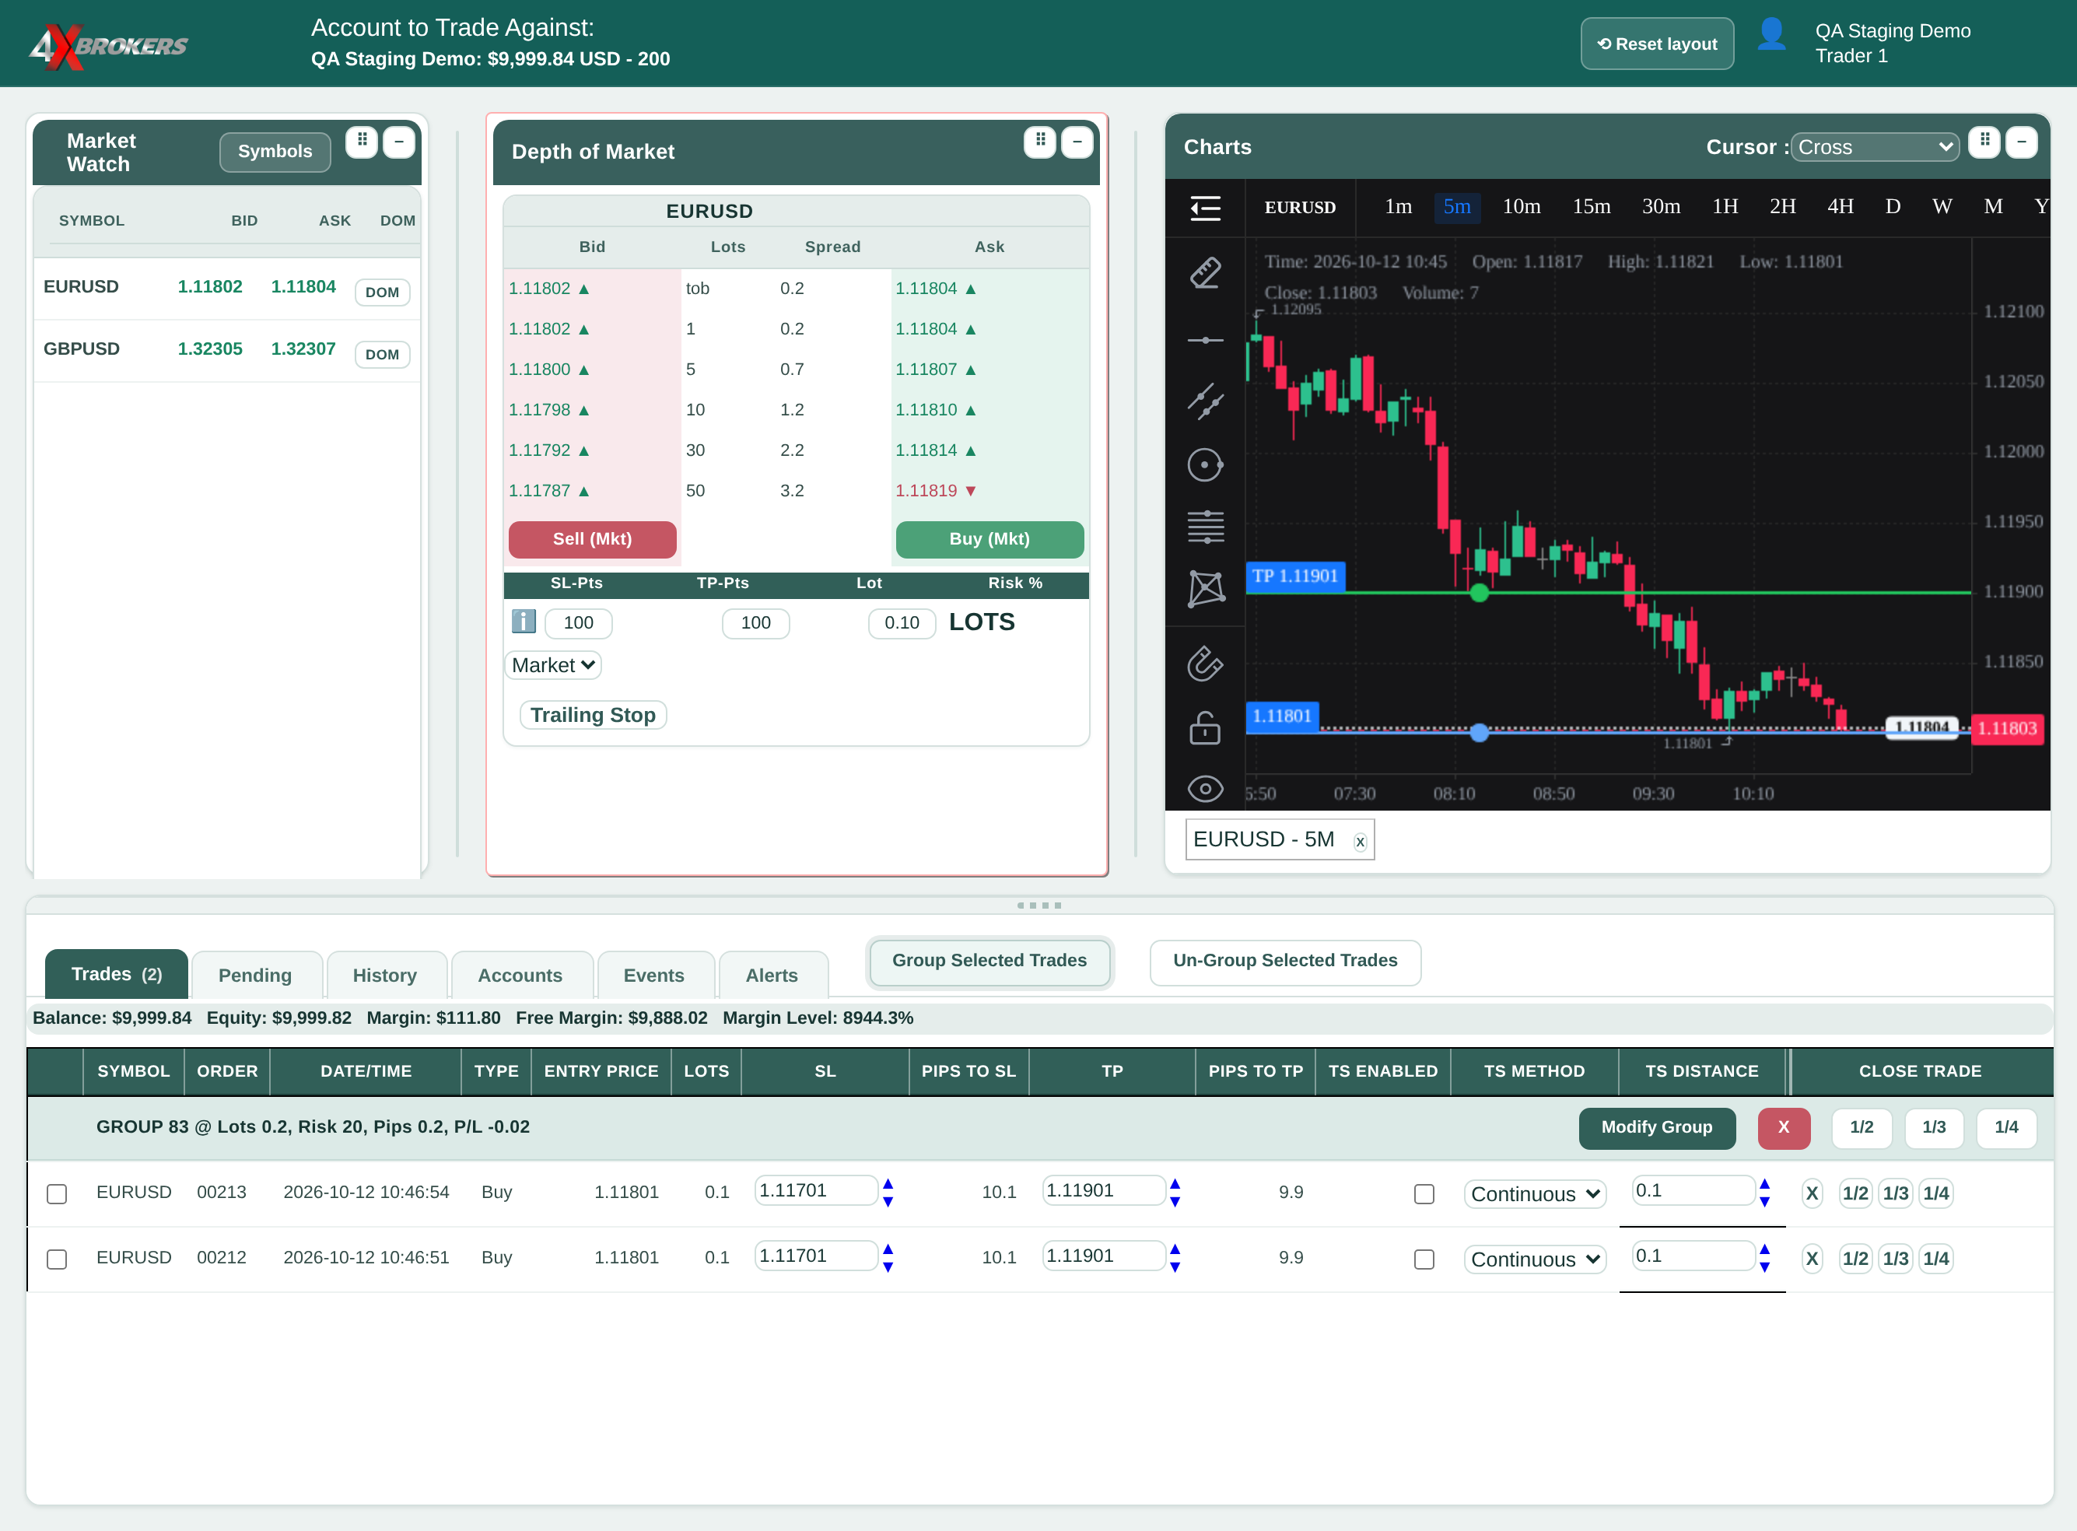2077x1531 pixels.
Task: Select checkbox for order 00212 row
Action: 57,1259
